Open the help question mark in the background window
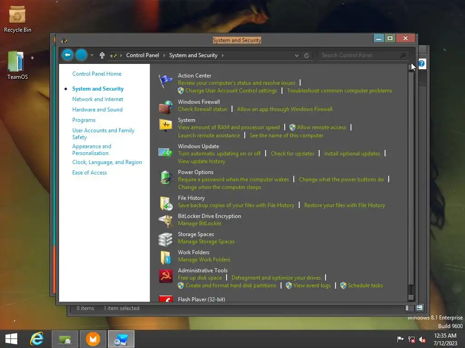Viewport: 465px width, 348px height. [x=422, y=63]
